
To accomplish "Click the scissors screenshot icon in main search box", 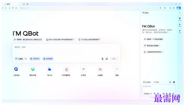I will [x=107, y=59].
